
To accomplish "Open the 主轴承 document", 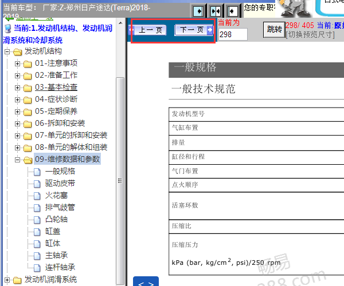I will 56,256.
